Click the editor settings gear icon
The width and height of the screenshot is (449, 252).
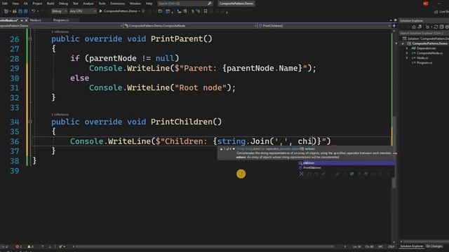coord(396,20)
